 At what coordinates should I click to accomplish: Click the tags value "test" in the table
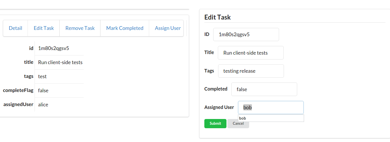point(42,76)
